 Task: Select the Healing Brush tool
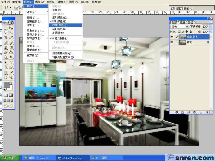[x=6, y=43]
